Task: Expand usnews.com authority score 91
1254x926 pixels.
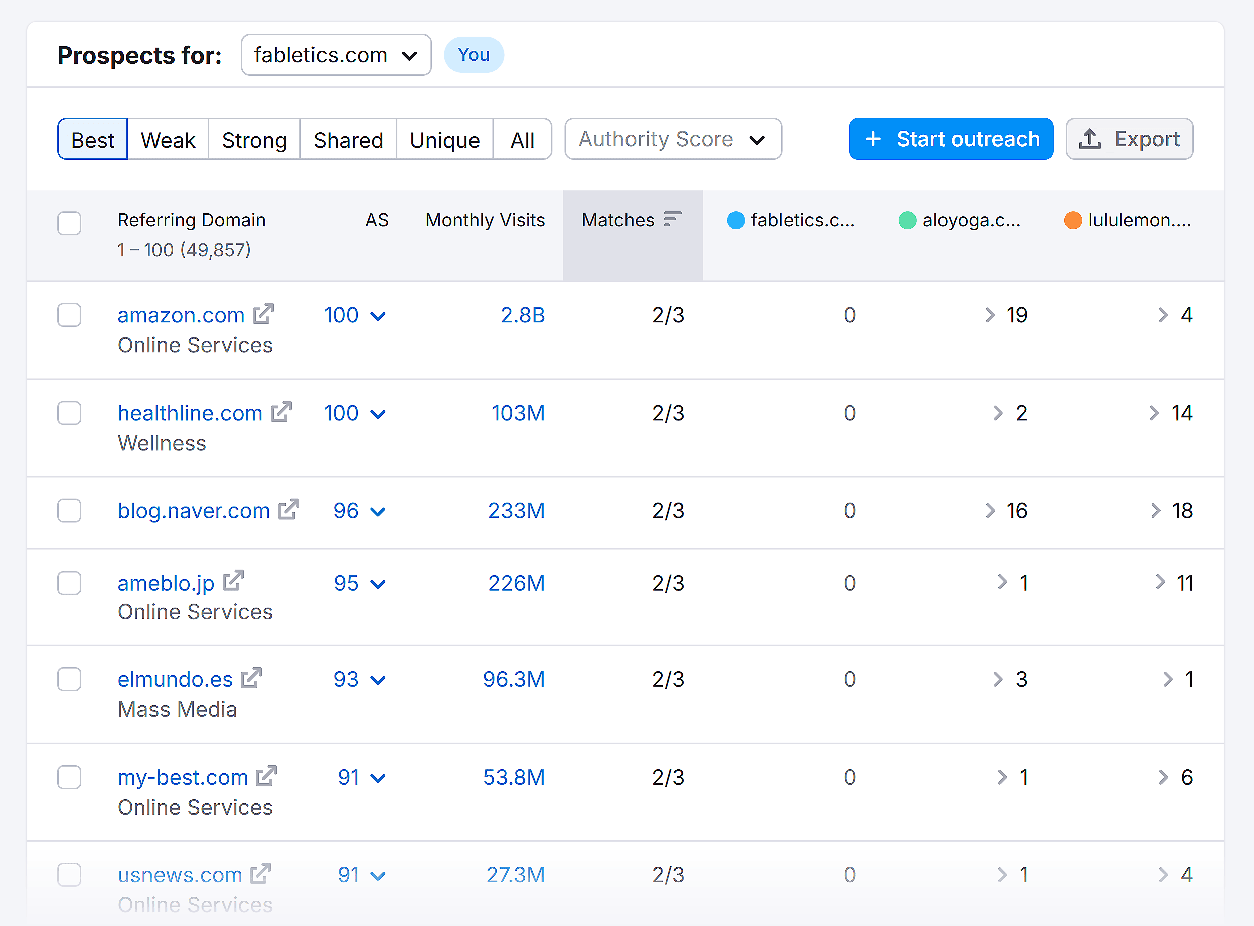Action: pos(361,874)
